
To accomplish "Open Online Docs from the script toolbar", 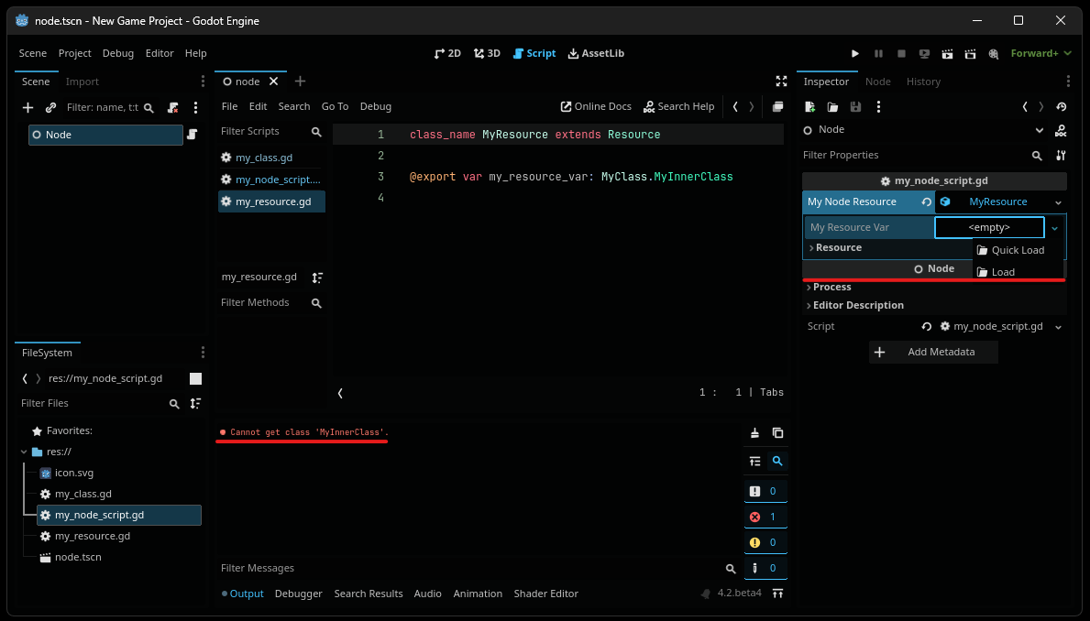I will click(595, 106).
